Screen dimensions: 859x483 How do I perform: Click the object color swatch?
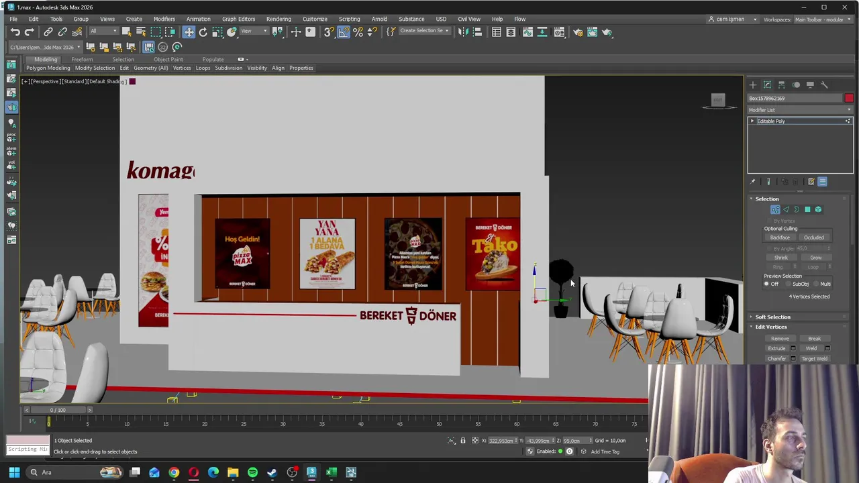849,98
